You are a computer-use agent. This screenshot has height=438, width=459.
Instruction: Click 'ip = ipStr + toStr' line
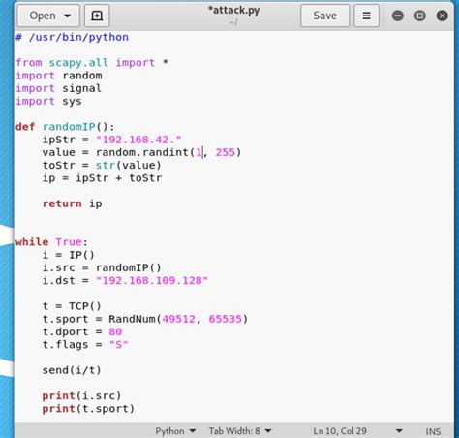tap(102, 178)
